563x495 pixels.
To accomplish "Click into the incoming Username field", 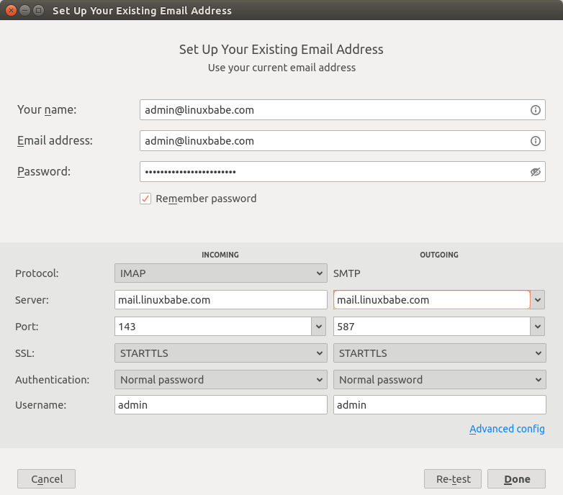I will tap(221, 405).
